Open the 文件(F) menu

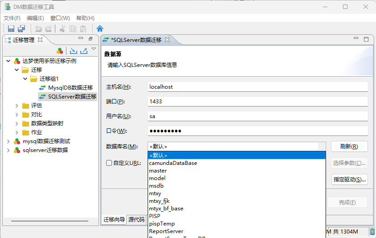click(x=12, y=18)
